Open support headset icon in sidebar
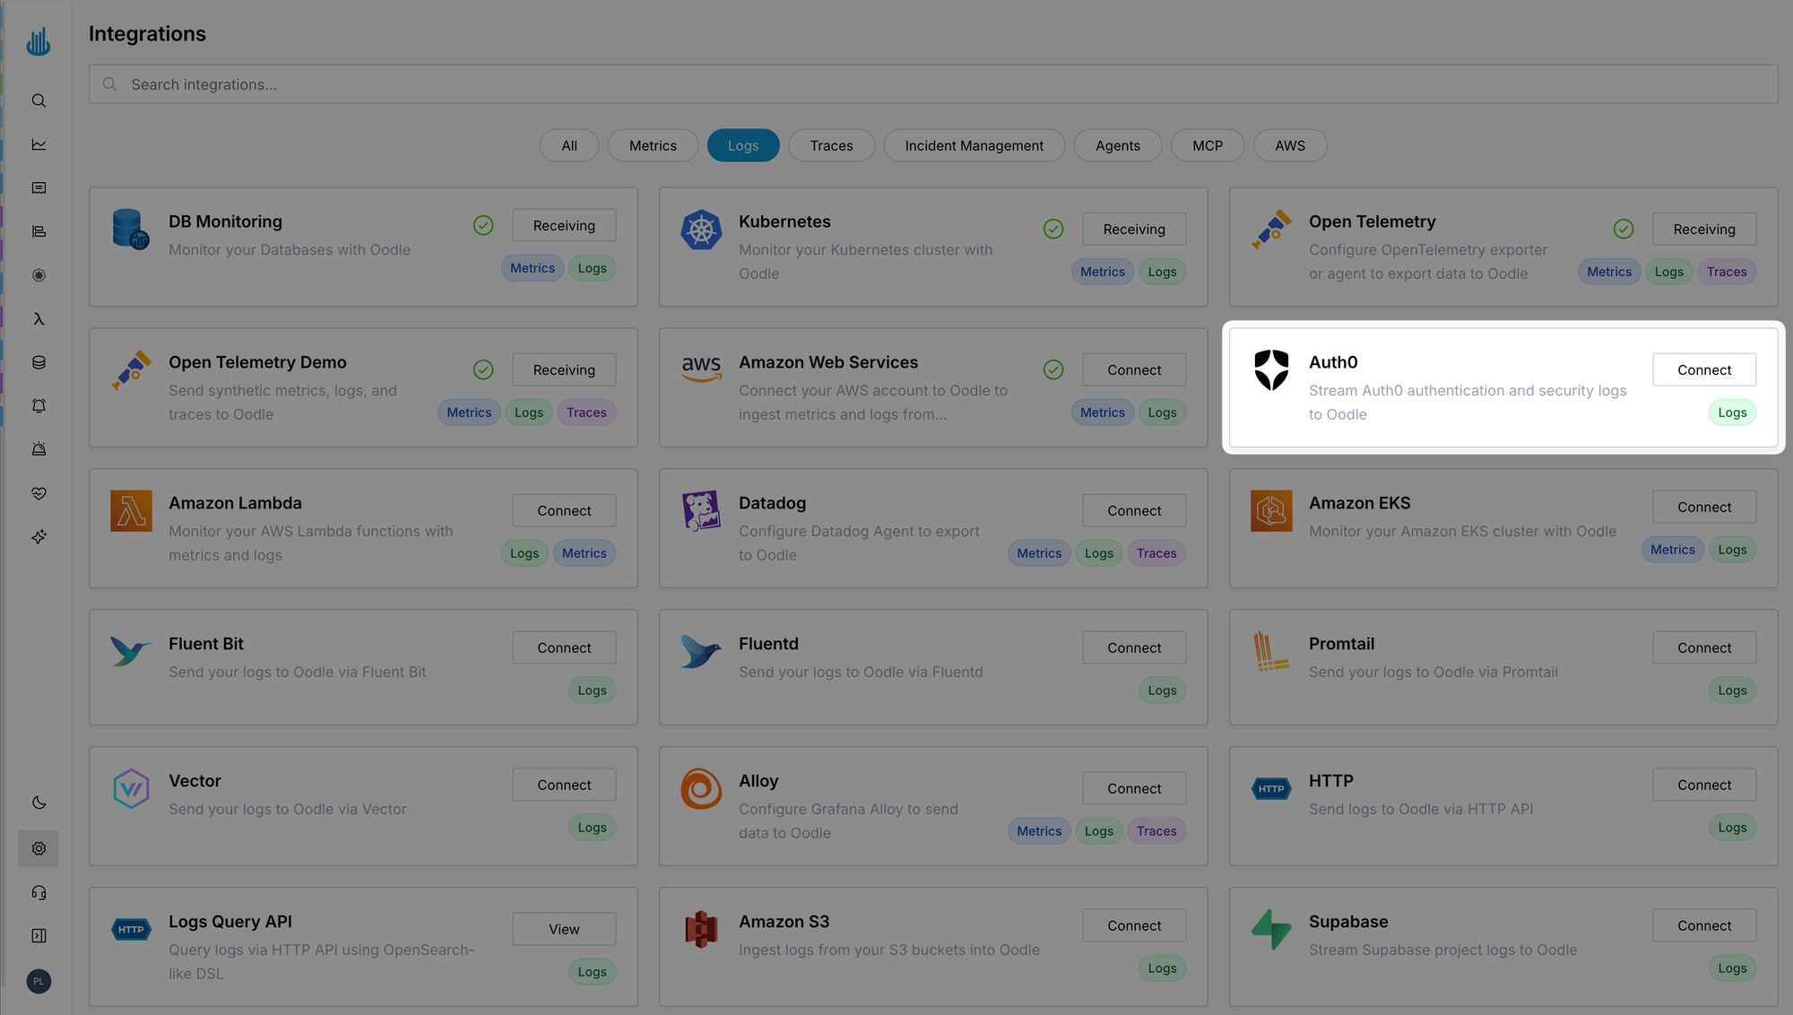 pos(39,892)
